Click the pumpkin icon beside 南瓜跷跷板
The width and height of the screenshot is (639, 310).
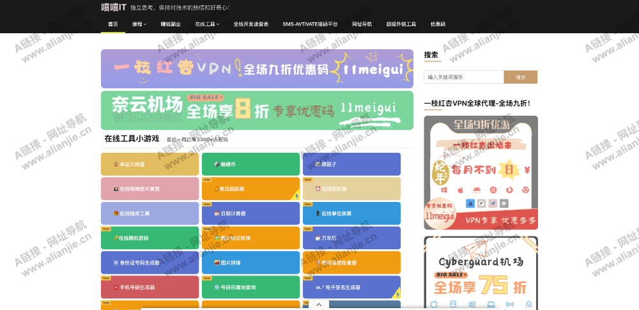click(x=217, y=189)
